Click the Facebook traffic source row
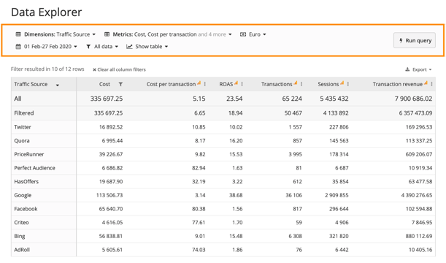Image resolution: width=446 pixels, height=263 pixels. tap(223, 209)
